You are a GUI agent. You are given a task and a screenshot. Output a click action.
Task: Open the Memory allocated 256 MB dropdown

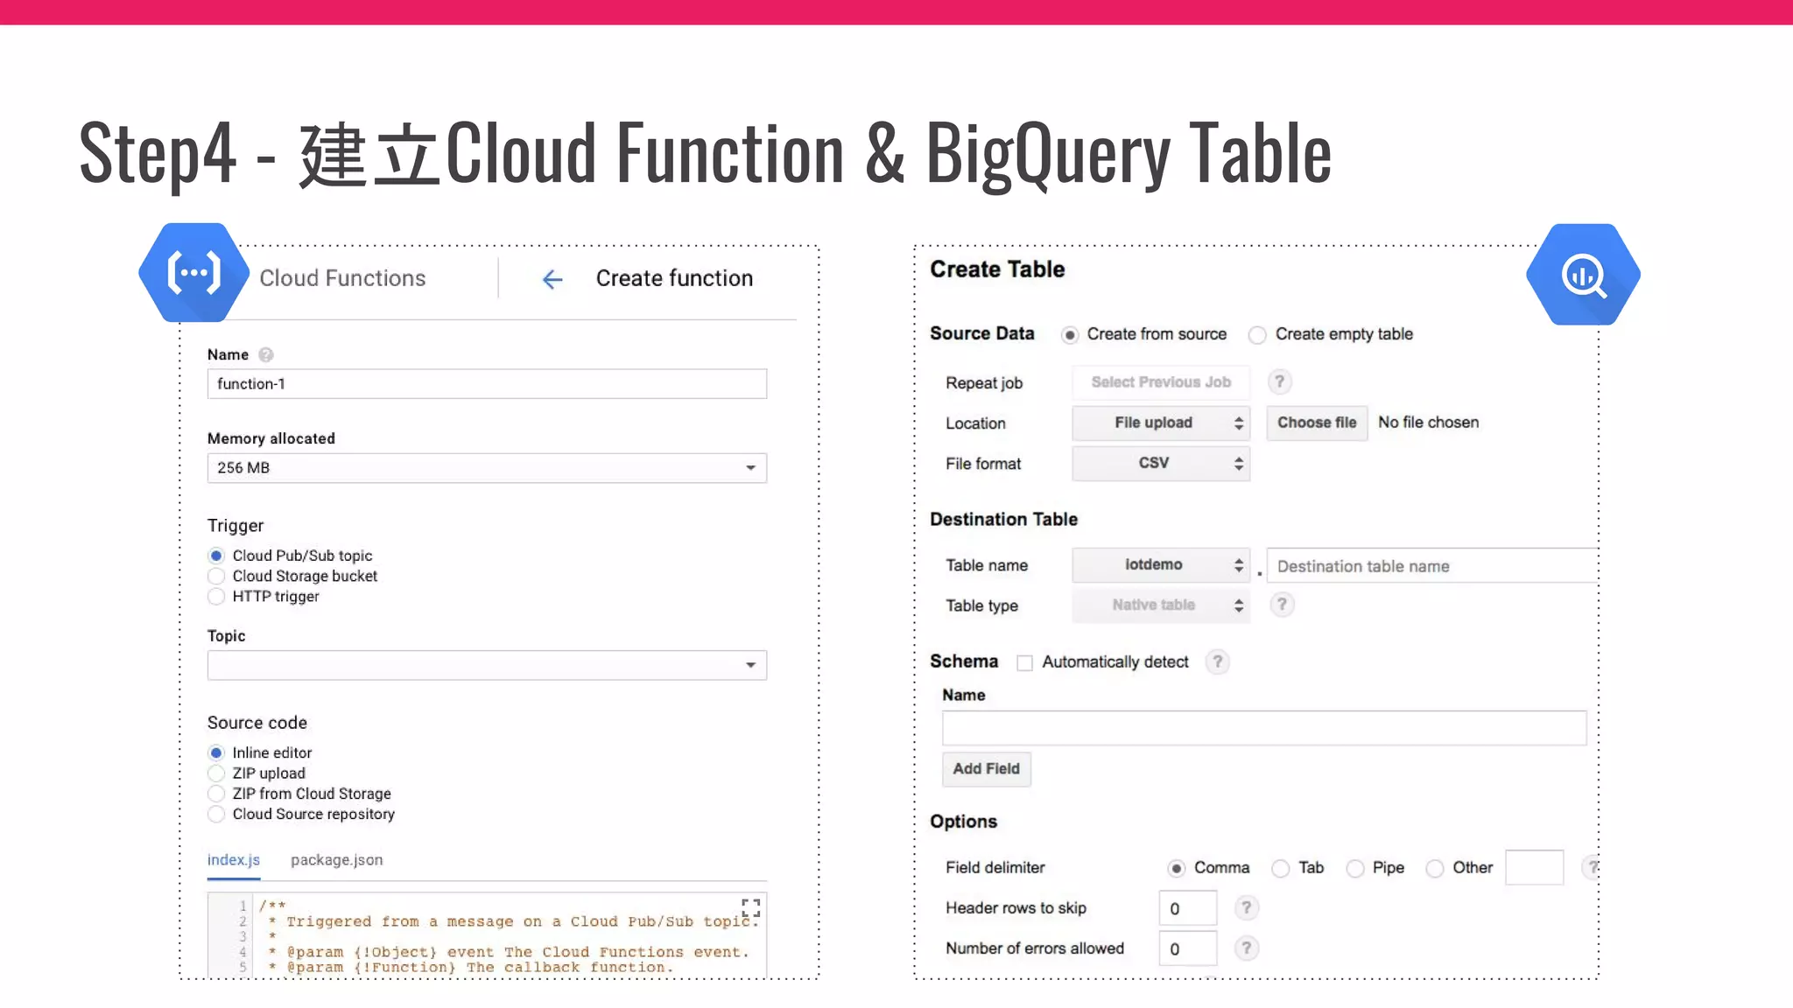487,468
